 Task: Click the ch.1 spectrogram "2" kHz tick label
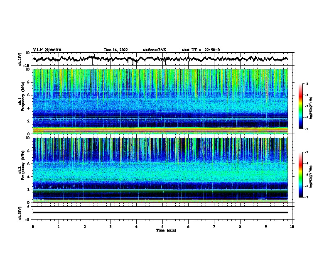click(x=29, y=121)
